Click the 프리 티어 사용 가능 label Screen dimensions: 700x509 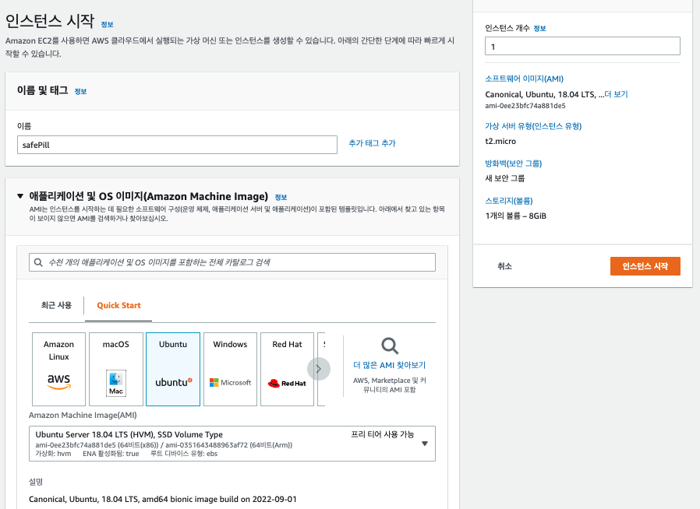[383, 434]
